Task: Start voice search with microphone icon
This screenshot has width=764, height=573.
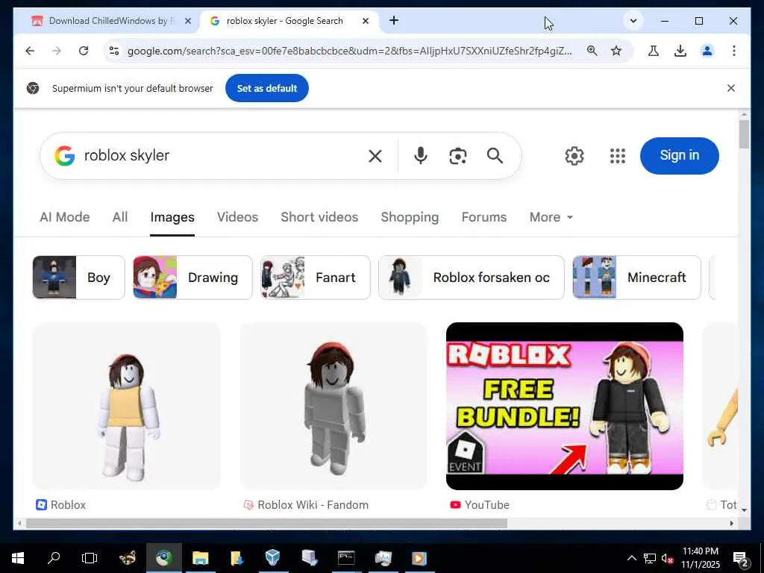Action: pyautogui.click(x=421, y=156)
